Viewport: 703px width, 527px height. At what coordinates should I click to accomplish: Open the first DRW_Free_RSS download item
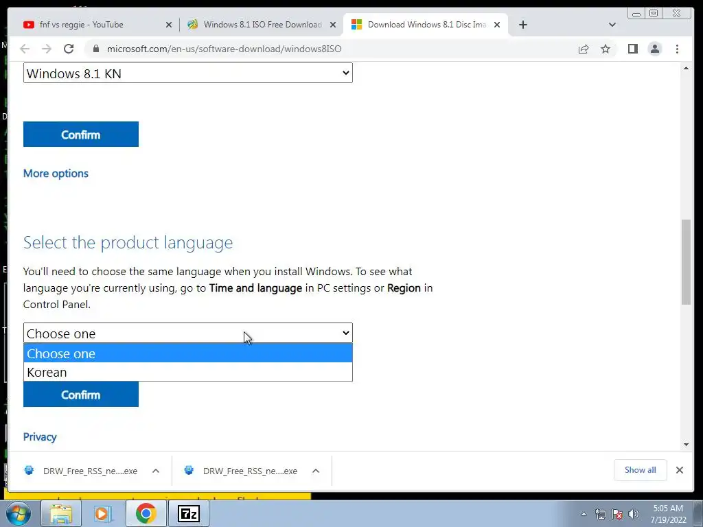[81, 471]
